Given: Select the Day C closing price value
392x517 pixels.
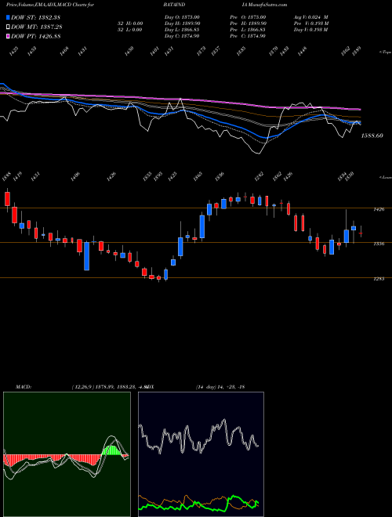Looking at the screenshot, I should (190, 36).
